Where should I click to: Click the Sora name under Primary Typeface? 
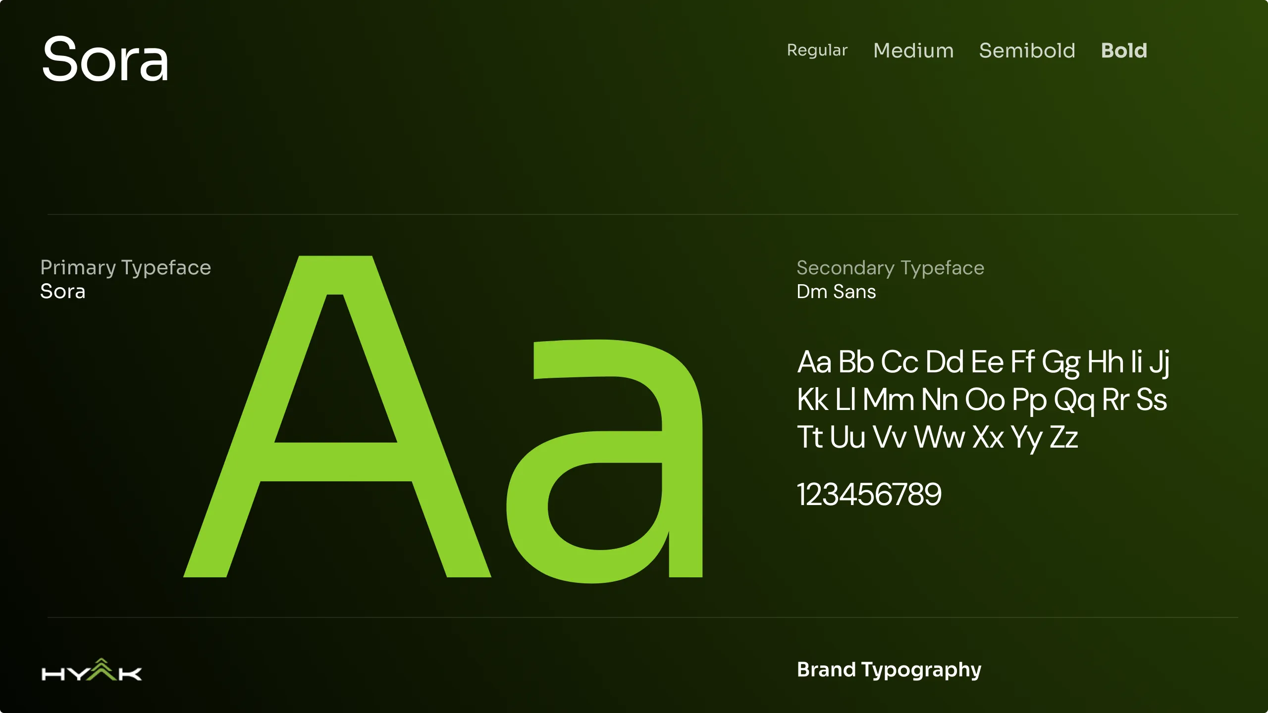[x=63, y=292]
